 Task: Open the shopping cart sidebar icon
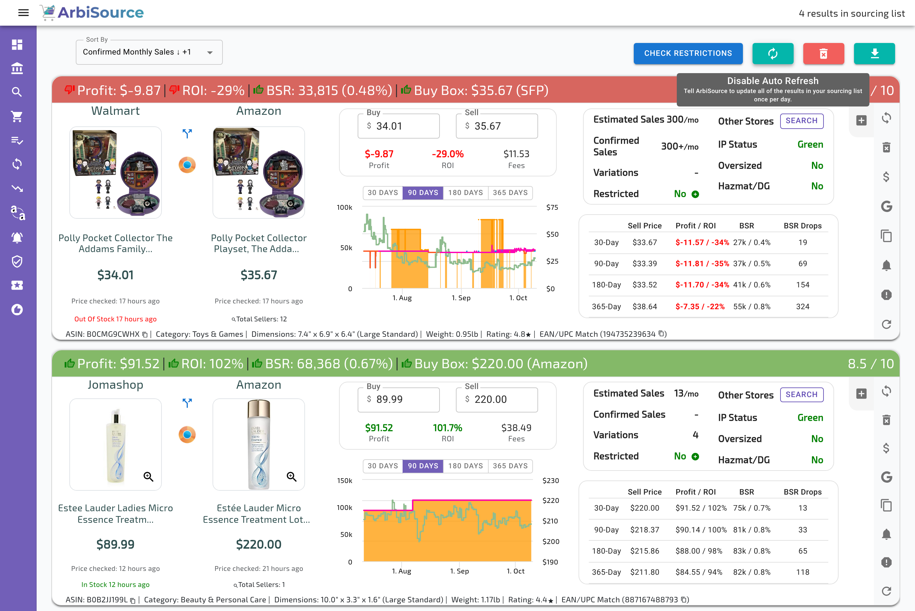17,116
